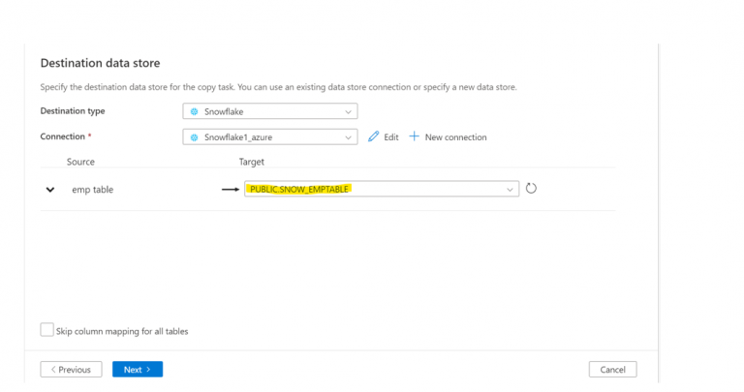Screen dimensions: 744x392
Task: Open the Snowflake1_azure connection dropdown arrow
Action: (x=348, y=137)
